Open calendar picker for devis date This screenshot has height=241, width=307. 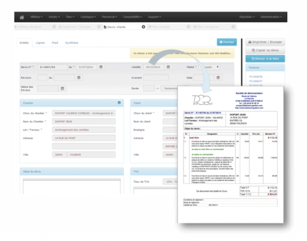tap(101, 67)
